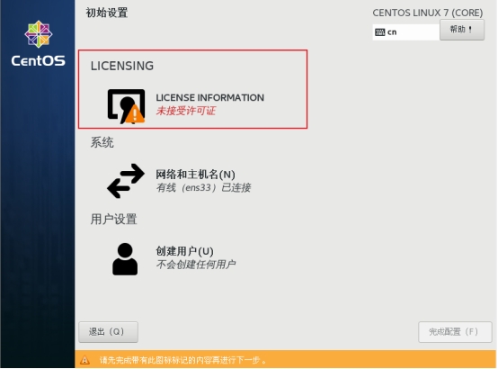
Task: Open LICENSE INFORMATION title text
Action: [x=209, y=98]
